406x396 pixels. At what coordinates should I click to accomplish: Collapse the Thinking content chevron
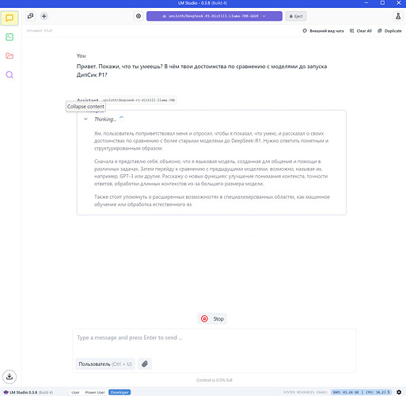coord(85,119)
